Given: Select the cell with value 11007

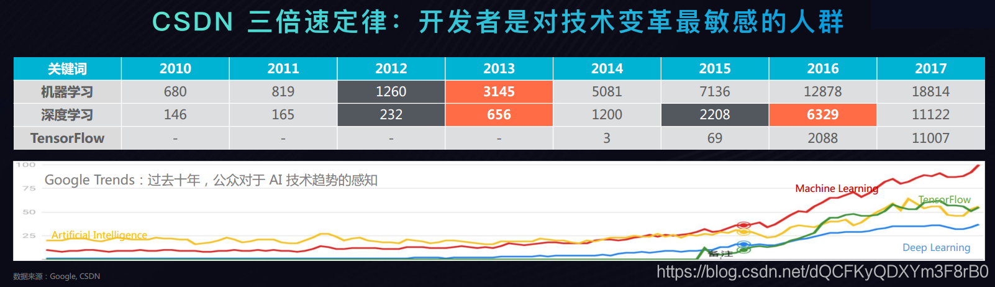Looking at the screenshot, I should pos(931,138).
